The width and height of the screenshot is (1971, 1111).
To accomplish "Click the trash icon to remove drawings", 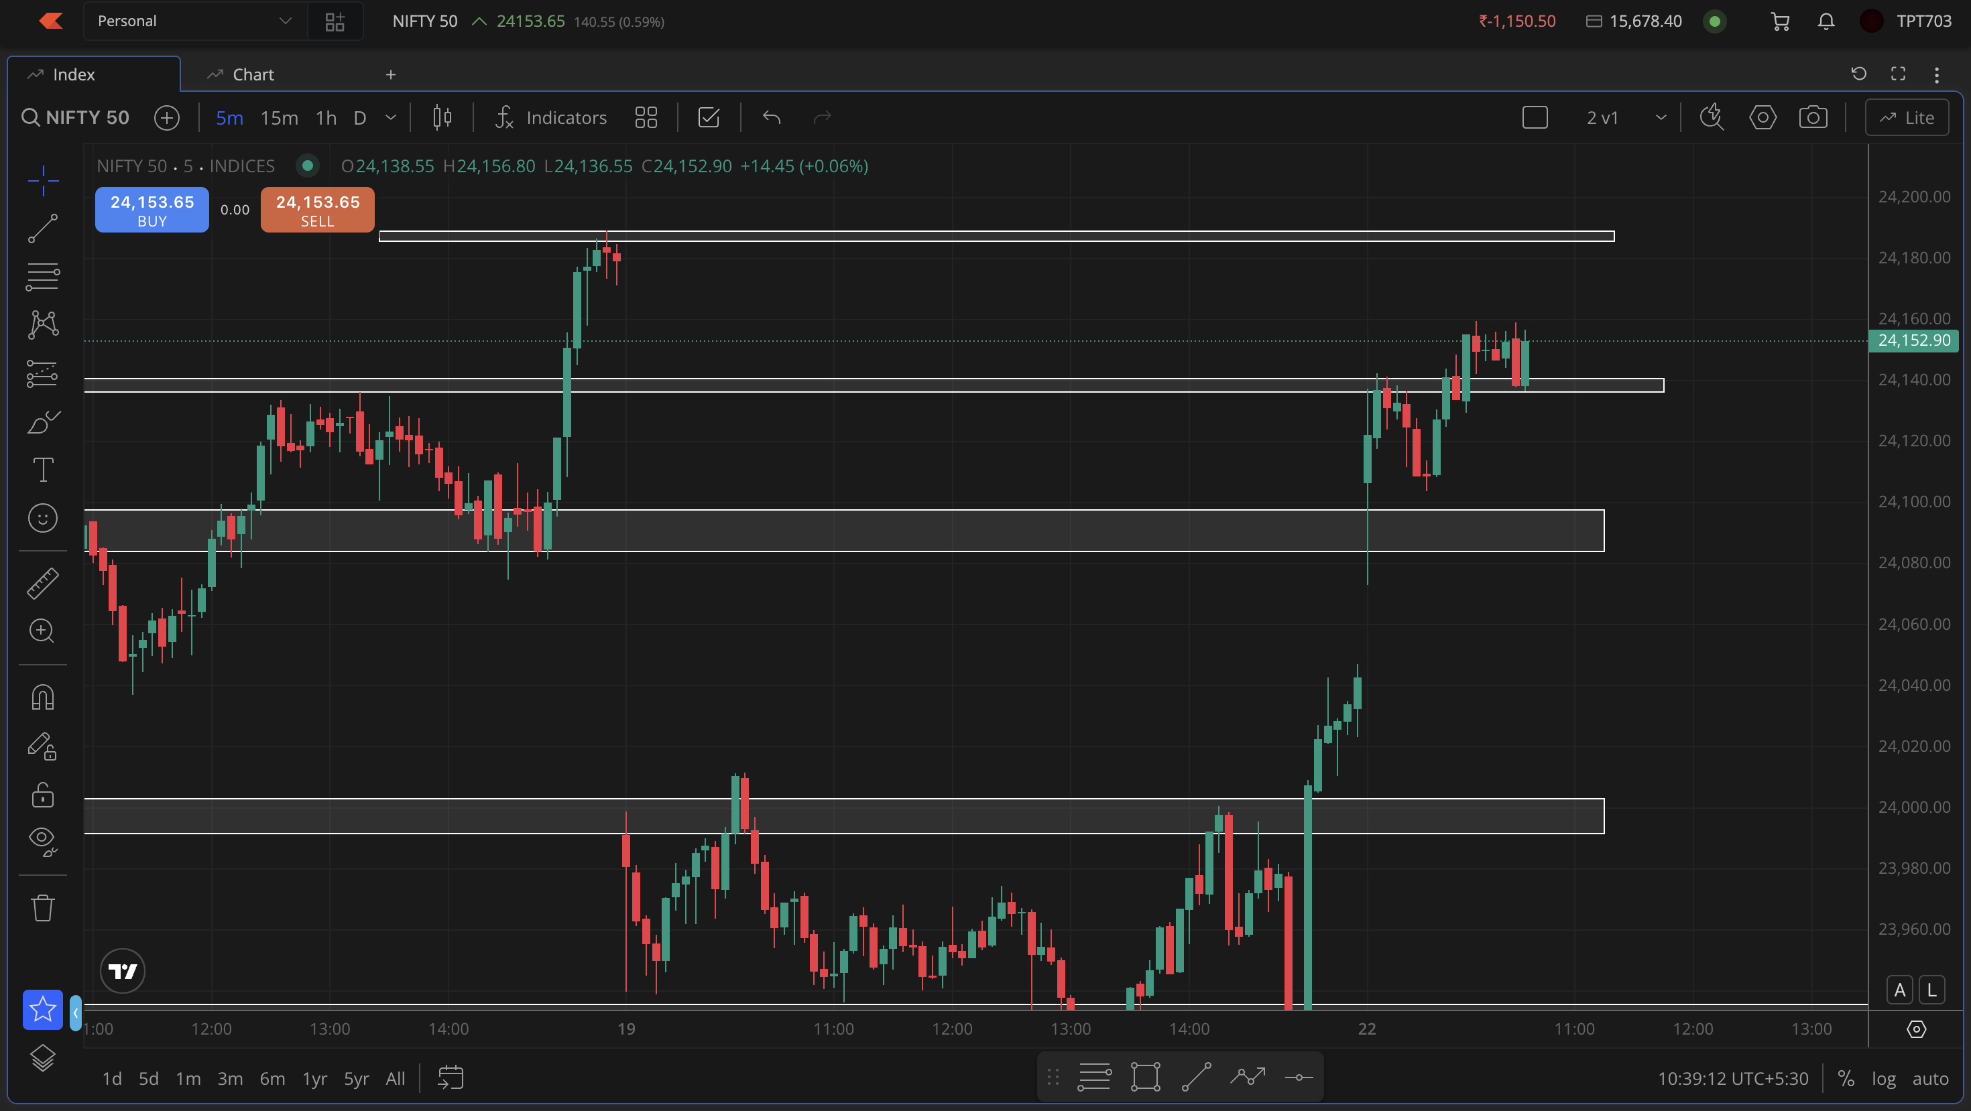I will [43, 909].
